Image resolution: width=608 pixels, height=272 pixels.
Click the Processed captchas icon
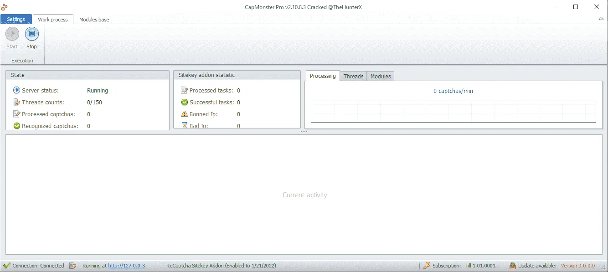click(x=17, y=114)
